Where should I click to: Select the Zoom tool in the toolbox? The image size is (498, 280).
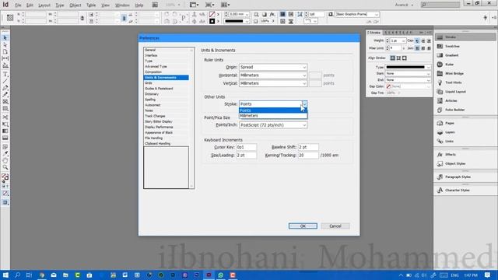click(x=5, y=167)
